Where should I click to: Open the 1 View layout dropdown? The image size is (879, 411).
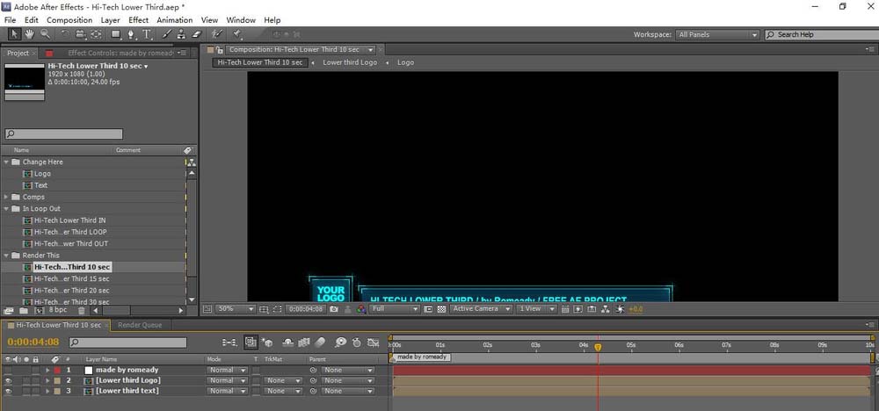536,308
